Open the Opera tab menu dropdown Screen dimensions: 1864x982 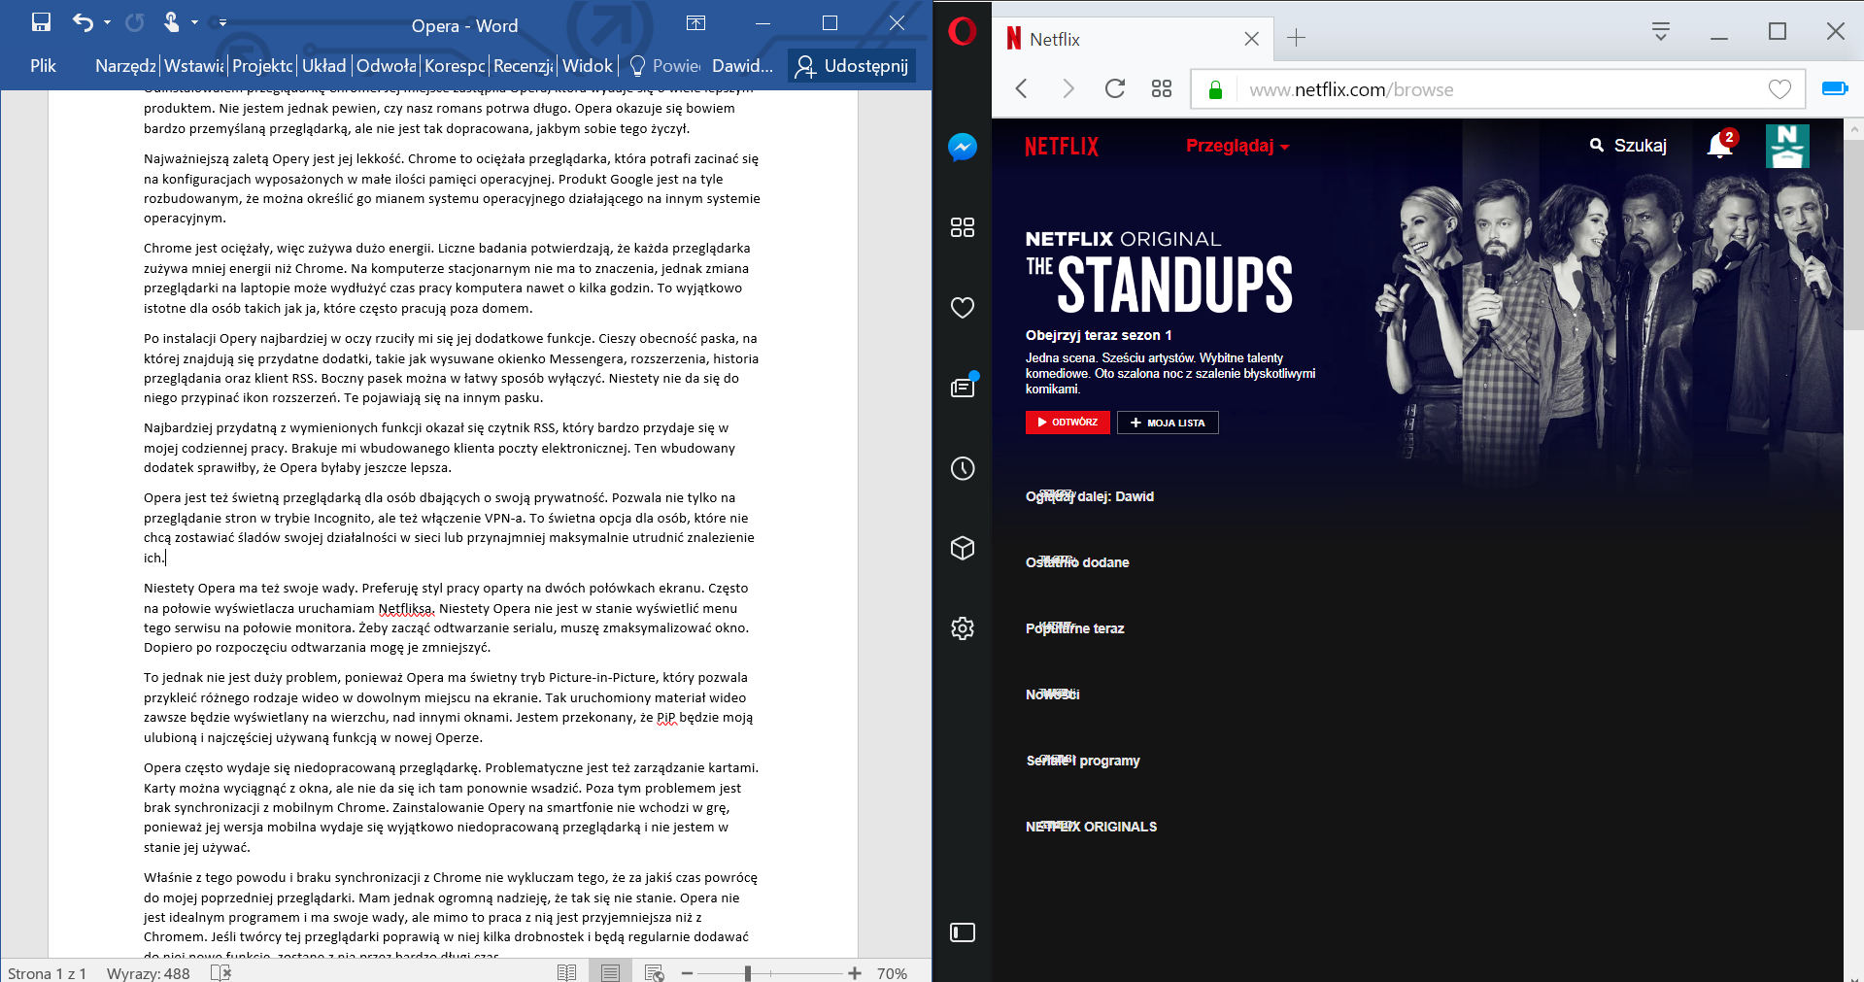[1660, 32]
